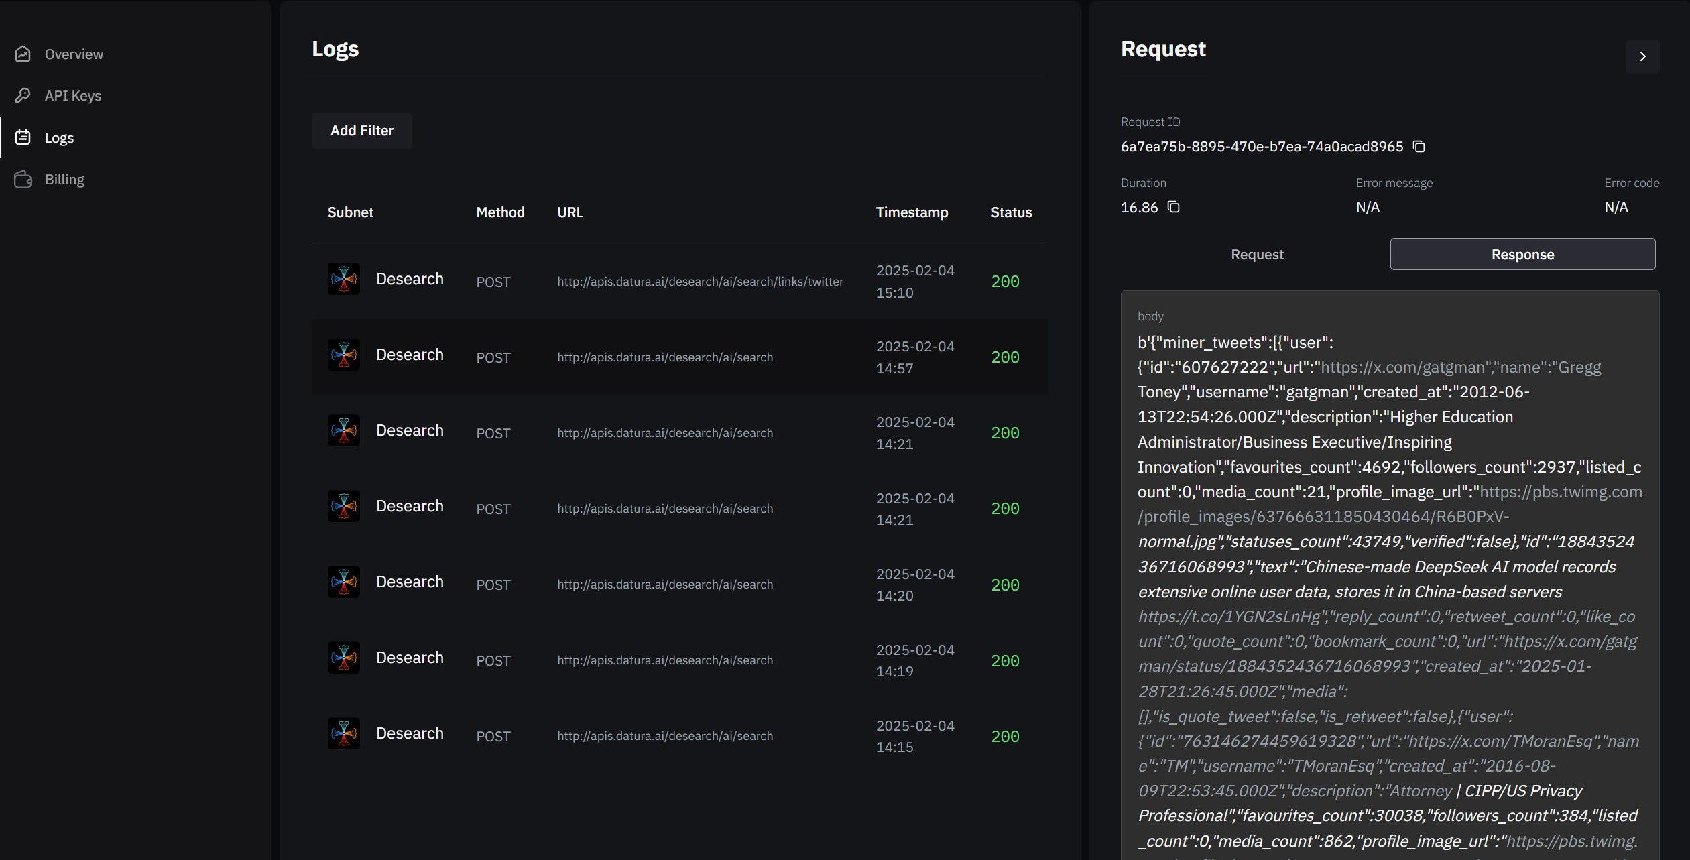The width and height of the screenshot is (1690, 860).
Task: Click the Status column header
Action: click(1010, 212)
